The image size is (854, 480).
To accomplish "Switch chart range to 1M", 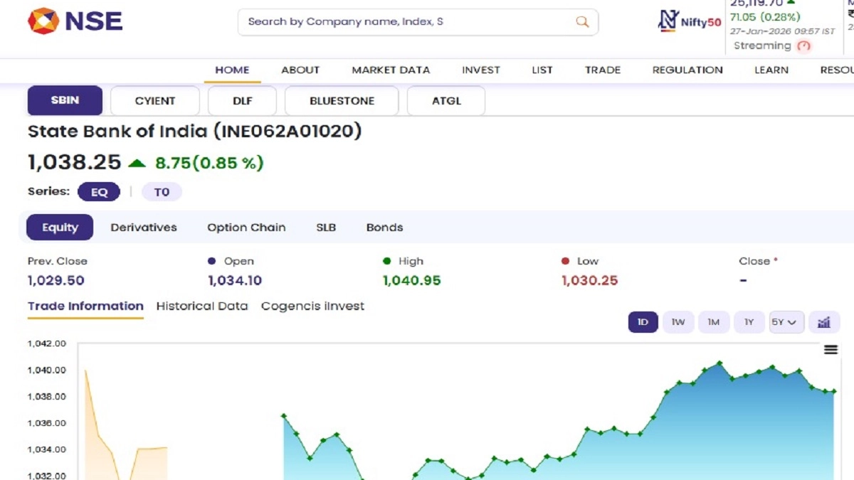I will pyautogui.click(x=713, y=322).
